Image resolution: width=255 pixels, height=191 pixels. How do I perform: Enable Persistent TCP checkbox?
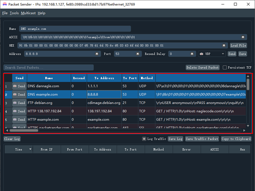coord(224,67)
